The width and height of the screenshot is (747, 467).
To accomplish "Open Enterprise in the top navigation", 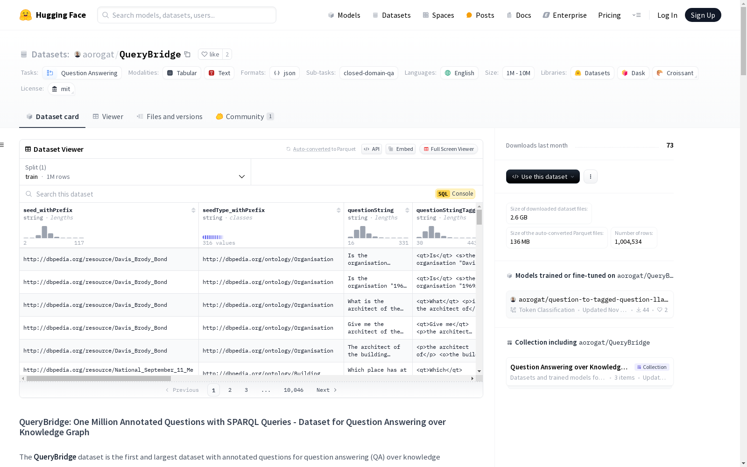I will [565, 15].
